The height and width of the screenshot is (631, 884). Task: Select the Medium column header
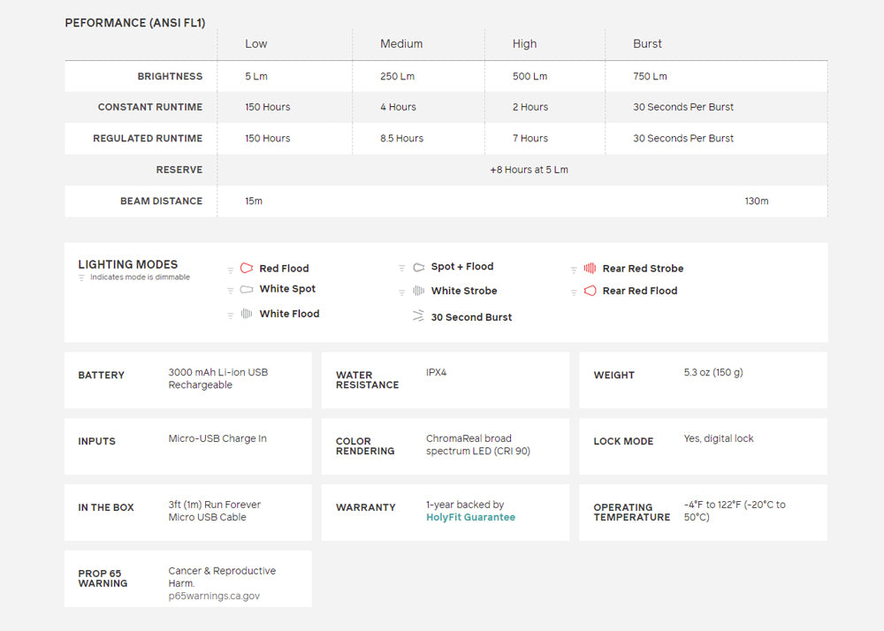coord(401,44)
